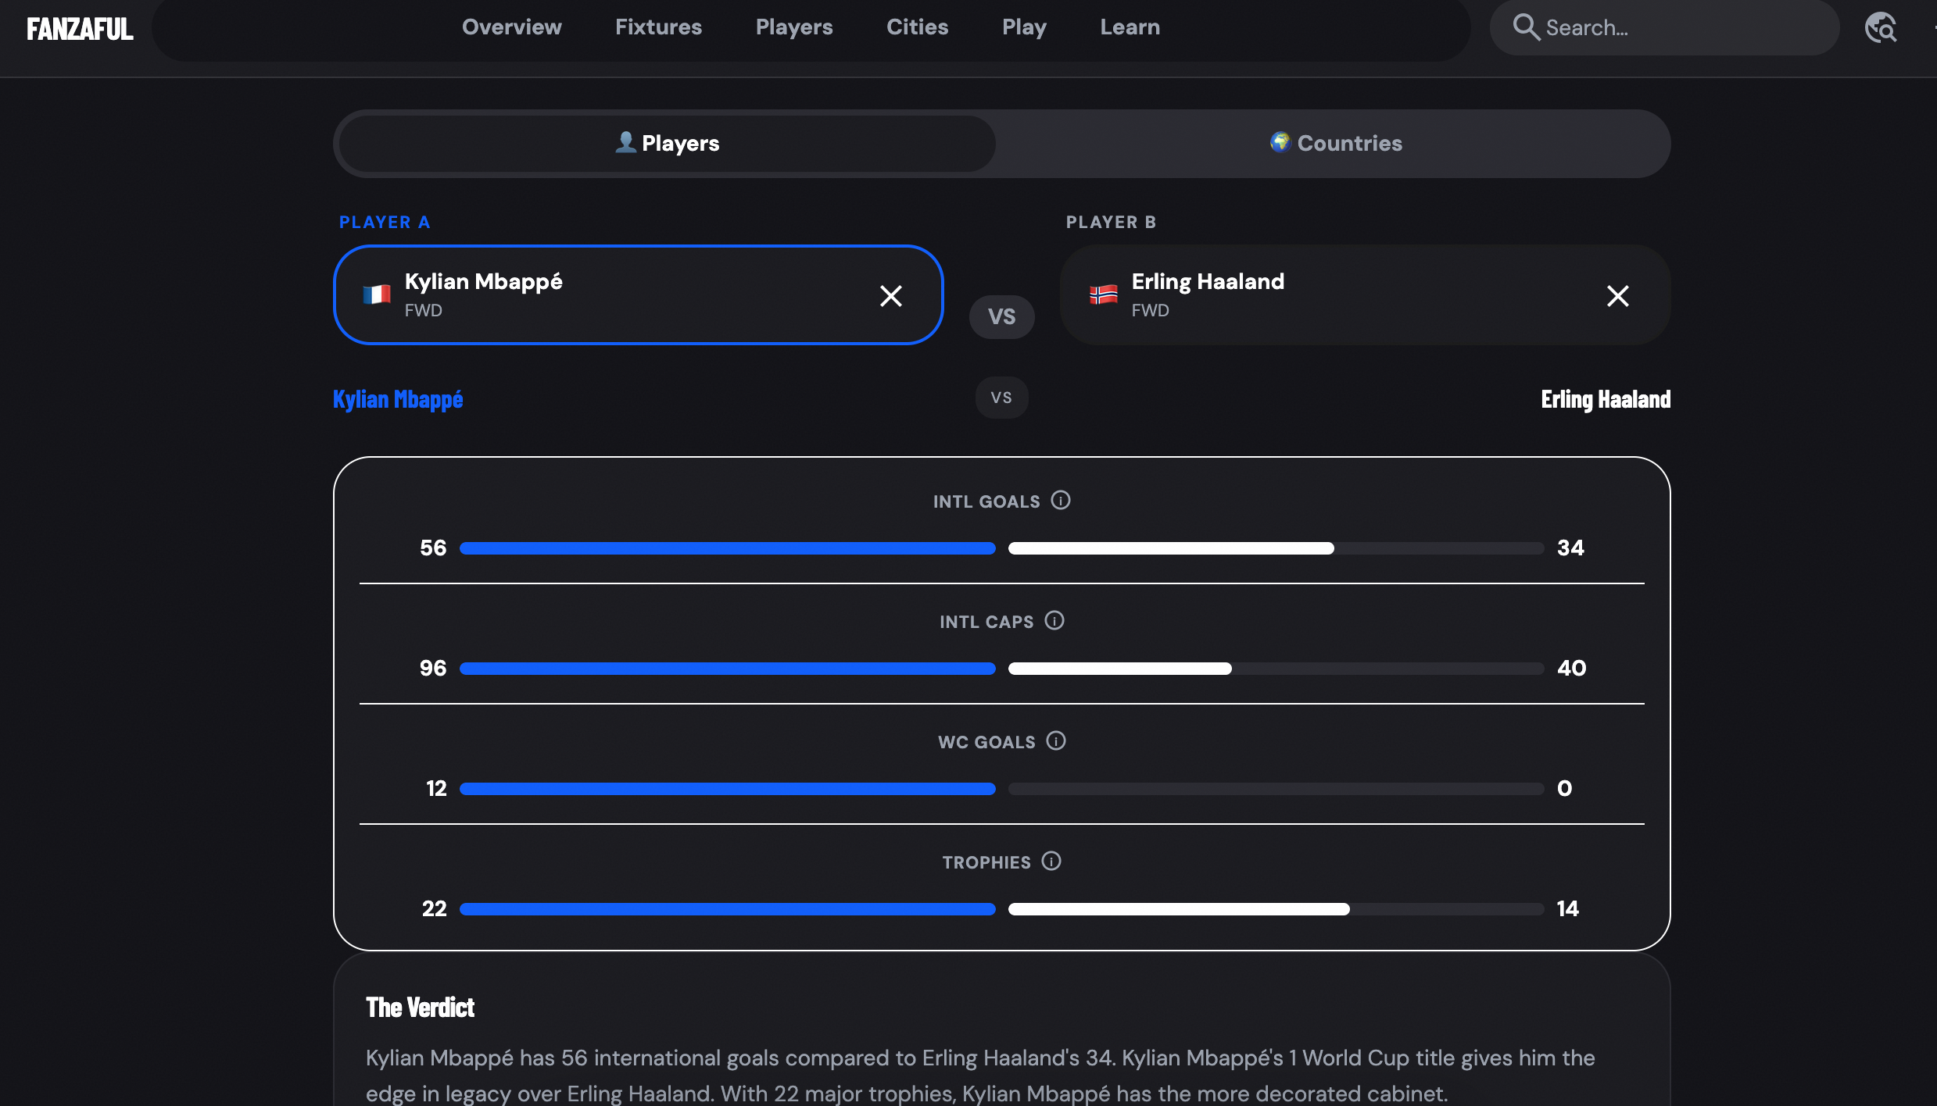Switch to the Countries comparison tab
Screen dimensions: 1937x1106
click(1336, 144)
